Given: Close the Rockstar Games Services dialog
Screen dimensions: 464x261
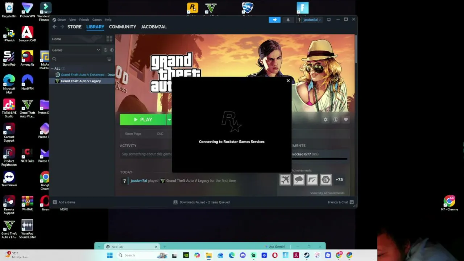Looking at the screenshot, I should coord(288,81).
